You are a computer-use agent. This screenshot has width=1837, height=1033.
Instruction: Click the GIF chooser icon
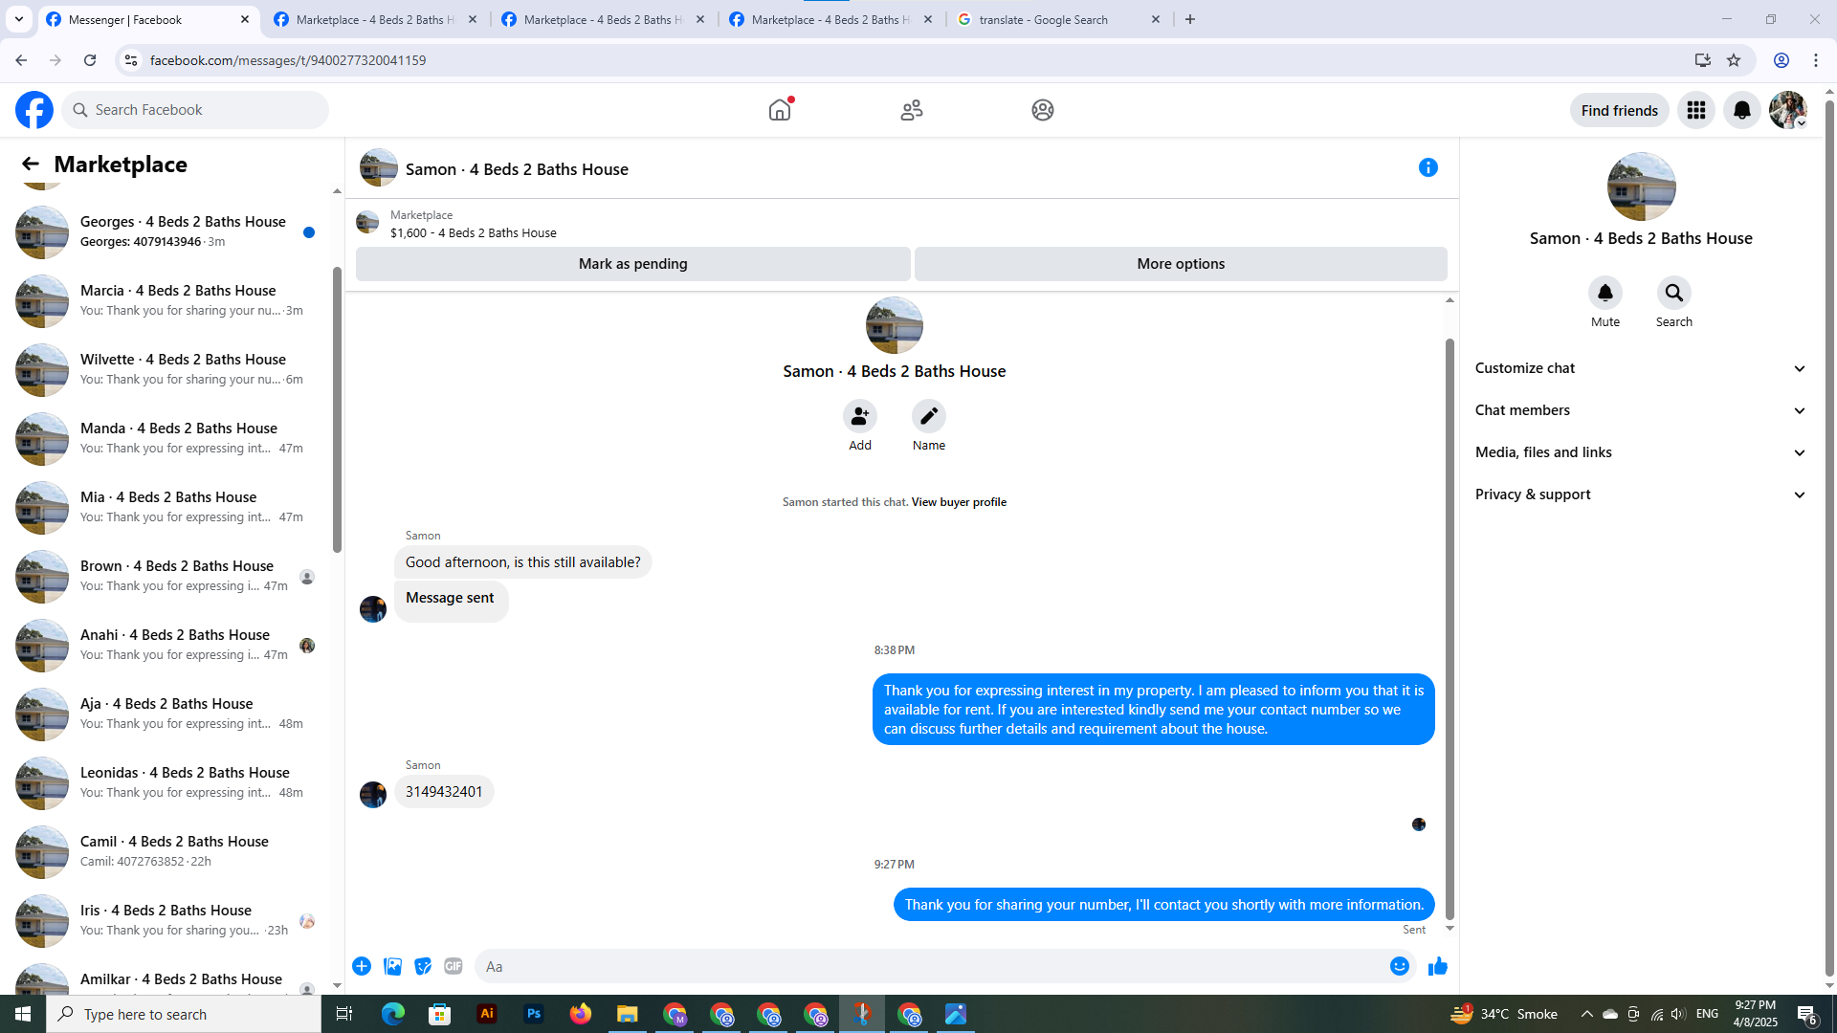pos(454,966)
